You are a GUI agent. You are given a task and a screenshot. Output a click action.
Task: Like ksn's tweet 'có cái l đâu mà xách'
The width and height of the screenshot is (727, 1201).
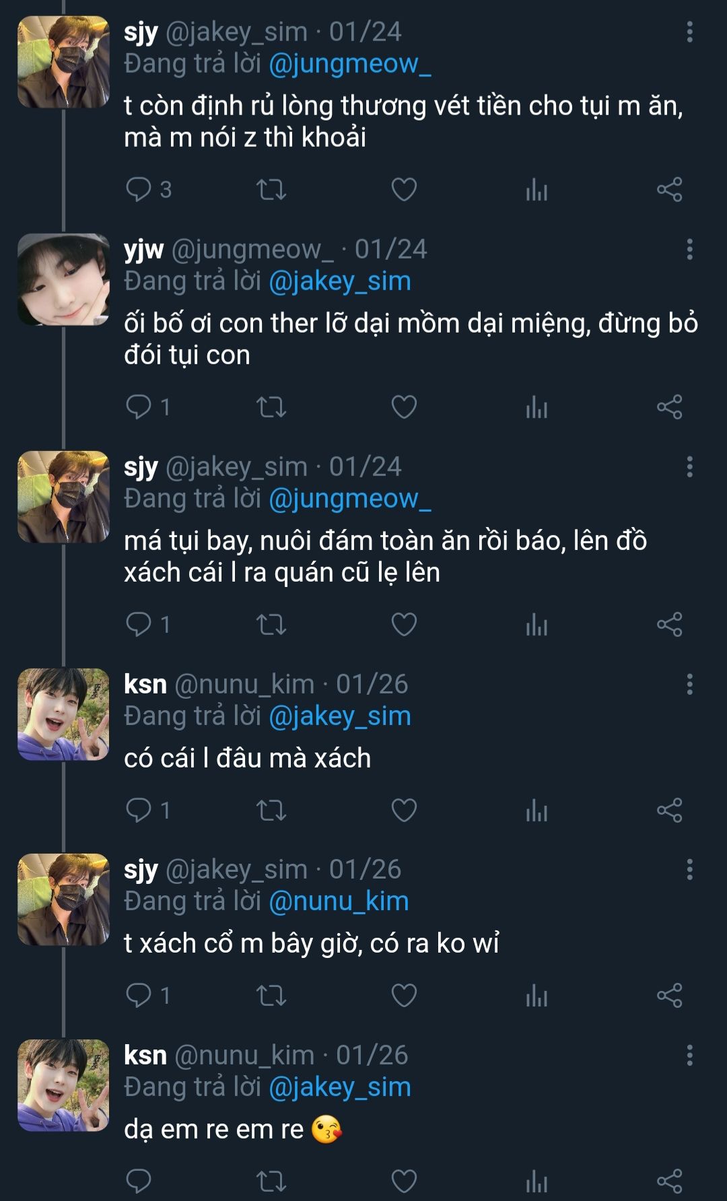[x=404, y=810]
